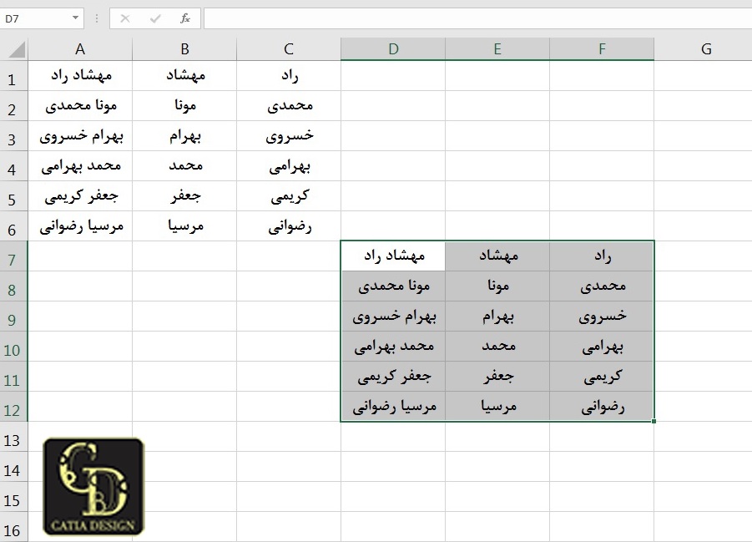Select row 9 header

pyautogui.click(x=13, y=317)
